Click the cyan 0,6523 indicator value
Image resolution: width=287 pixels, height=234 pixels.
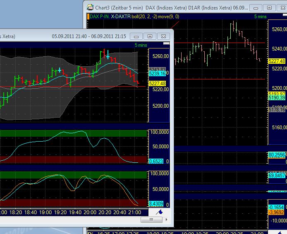156,161
